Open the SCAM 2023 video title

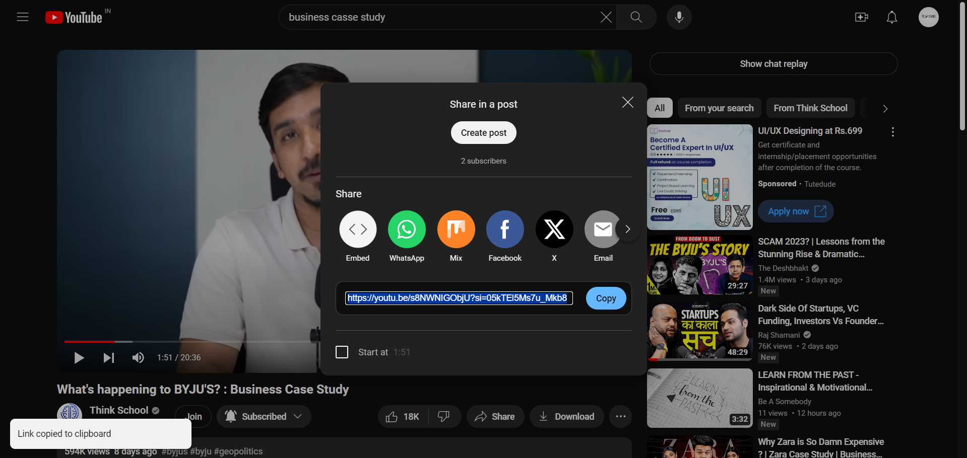[821, 248]
